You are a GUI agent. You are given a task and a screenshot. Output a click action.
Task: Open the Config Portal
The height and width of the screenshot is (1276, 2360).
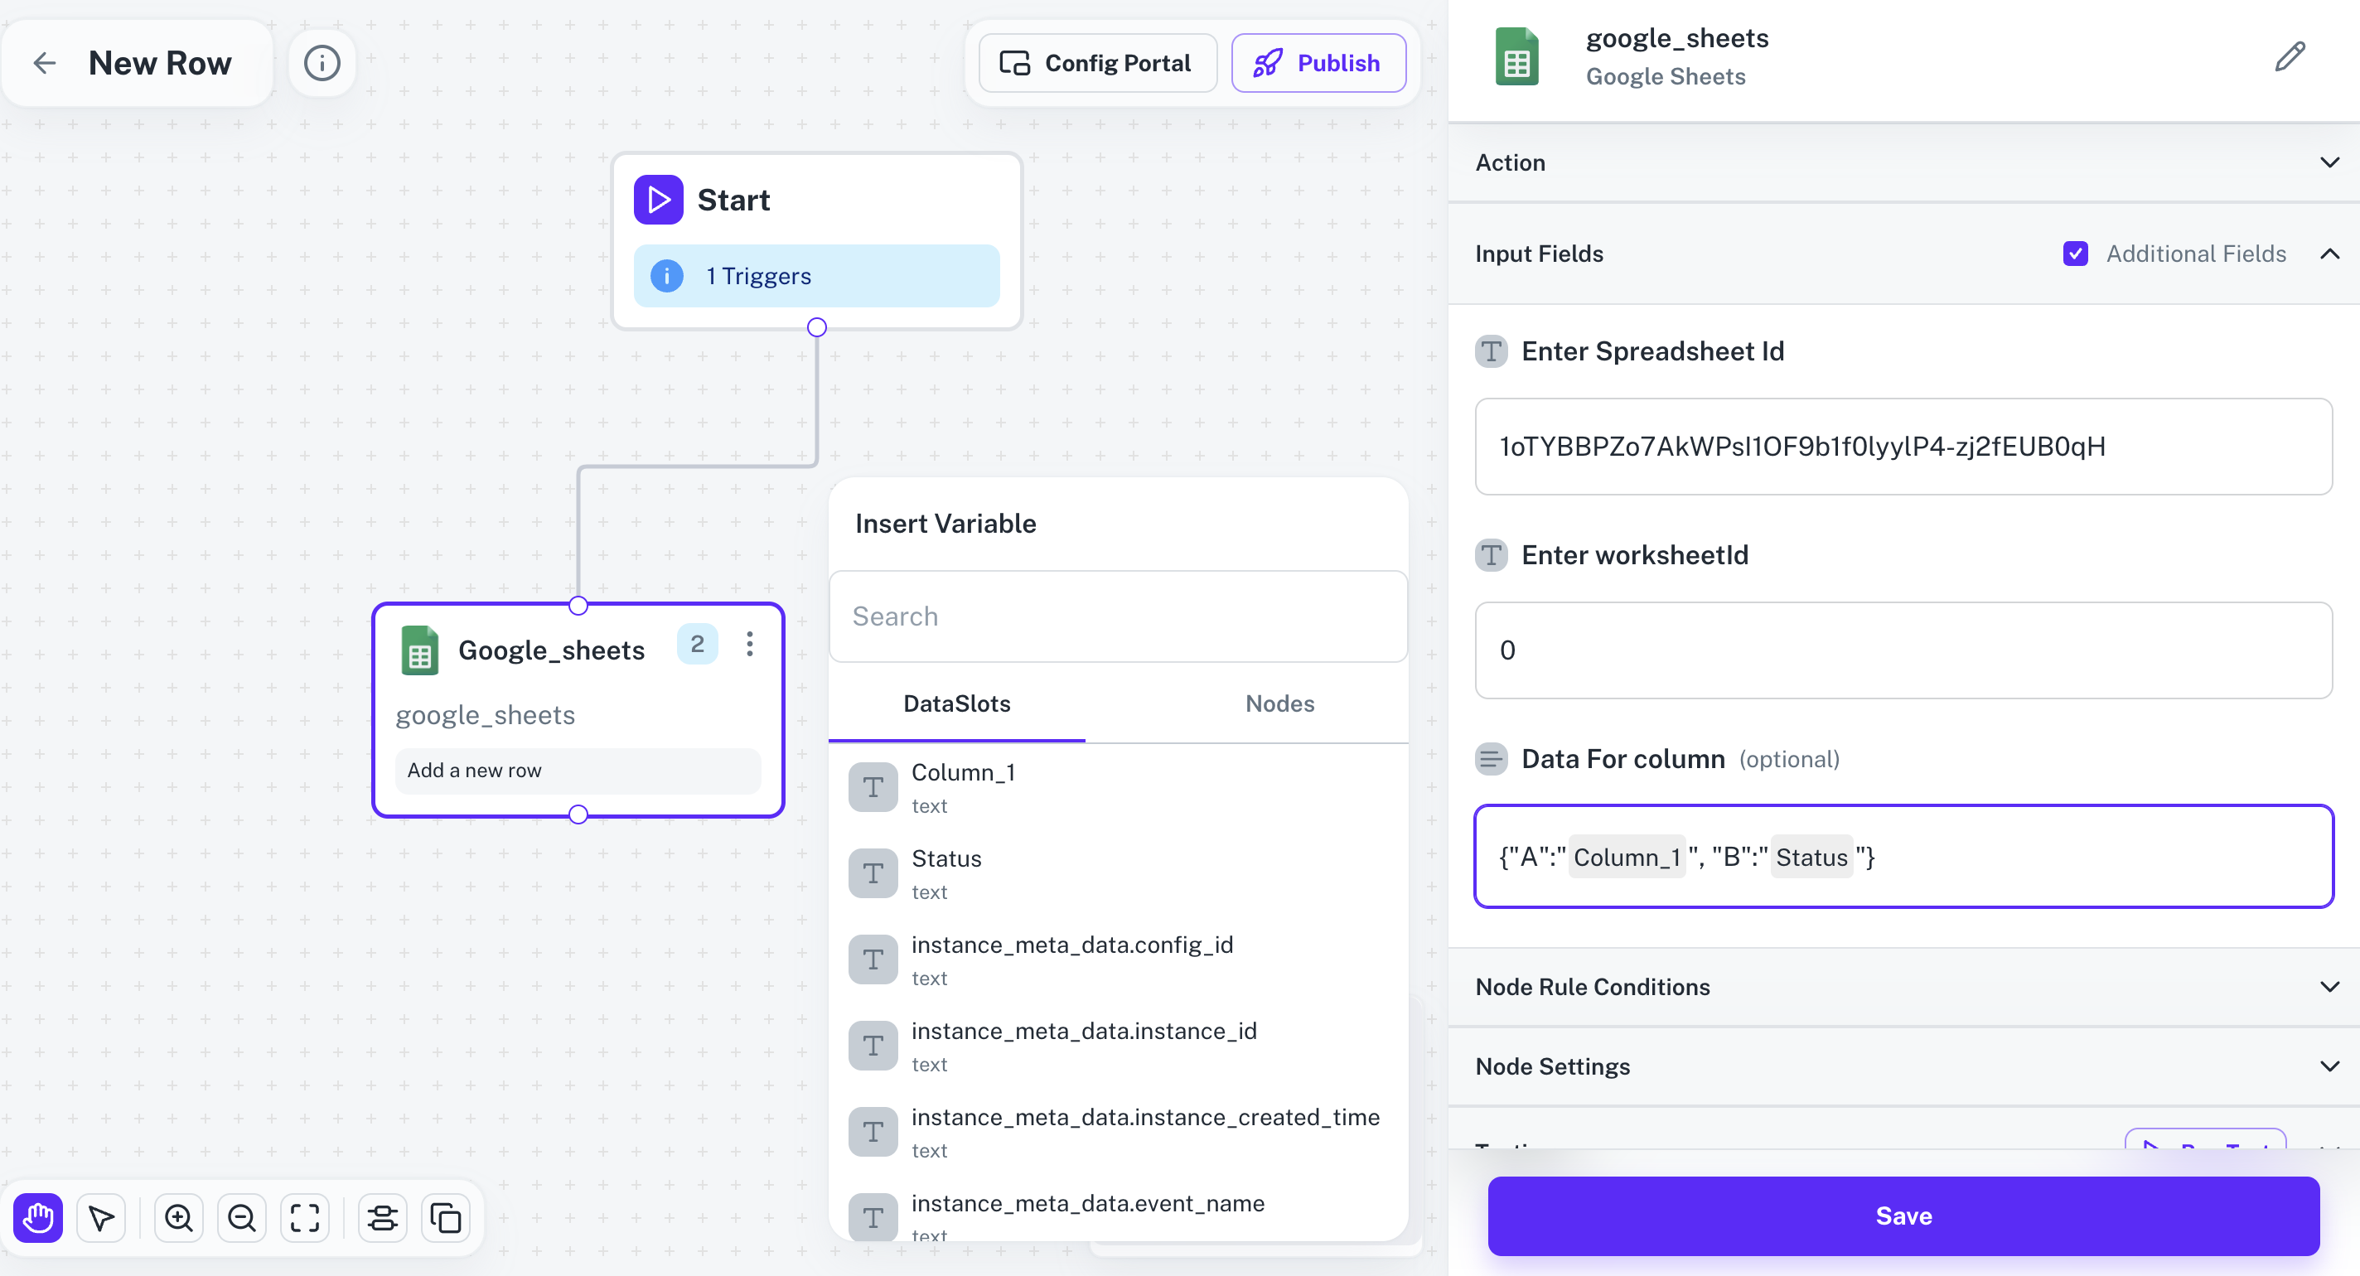click(x=1097, y=62)
